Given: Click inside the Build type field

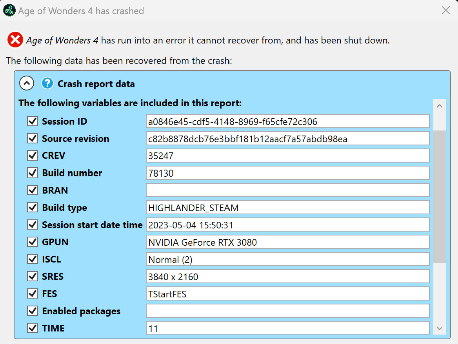Looking at the screenshot, I should pos(287,207).
